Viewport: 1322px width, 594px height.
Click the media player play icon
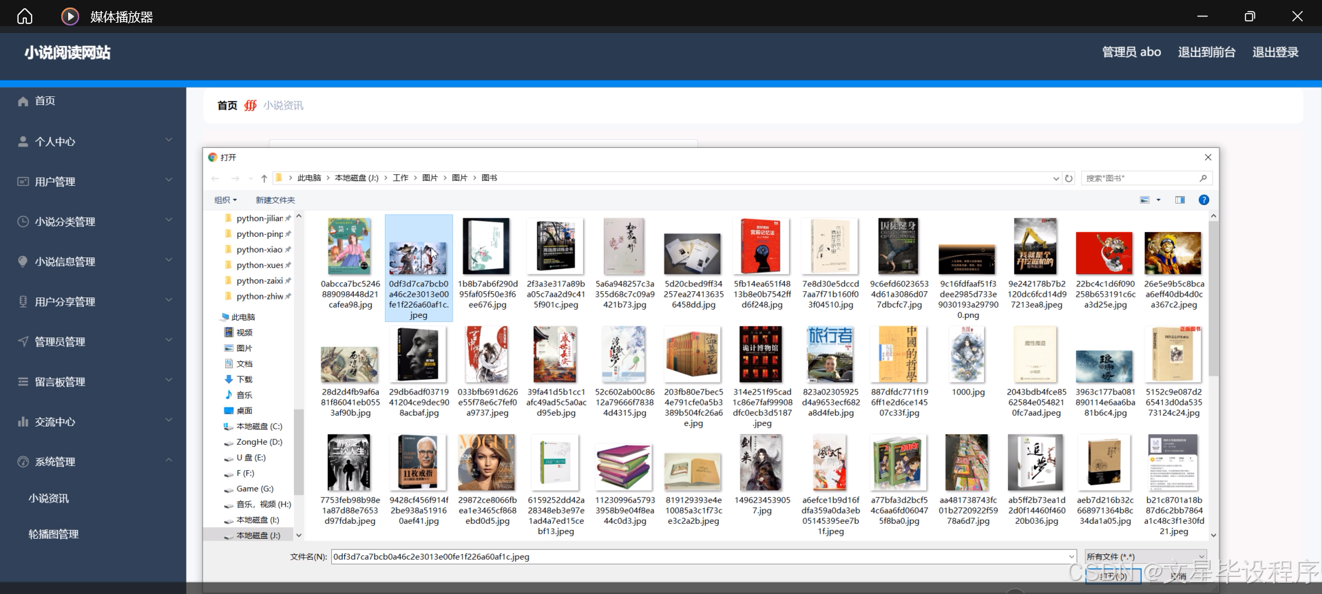coord(70,16)
